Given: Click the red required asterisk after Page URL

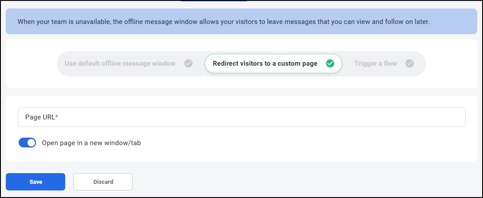Looking at the screenshot, I should tap(57, 116).
